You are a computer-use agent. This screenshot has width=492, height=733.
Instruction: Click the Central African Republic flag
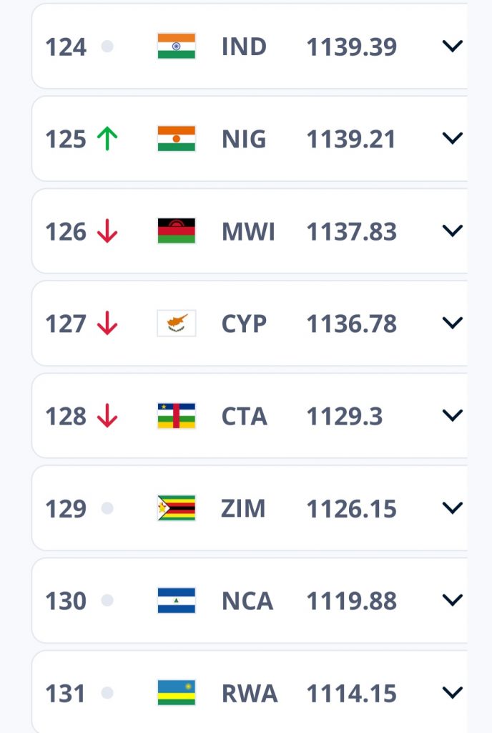tap(177, 416)
